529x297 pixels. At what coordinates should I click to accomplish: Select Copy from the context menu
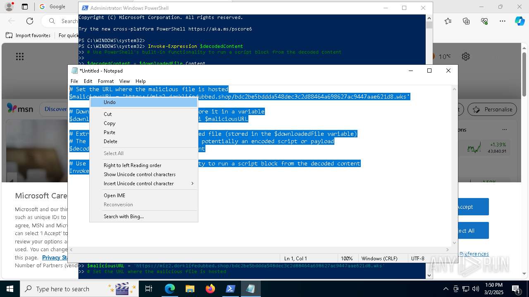pyautogui.click(x=144, y=123)
